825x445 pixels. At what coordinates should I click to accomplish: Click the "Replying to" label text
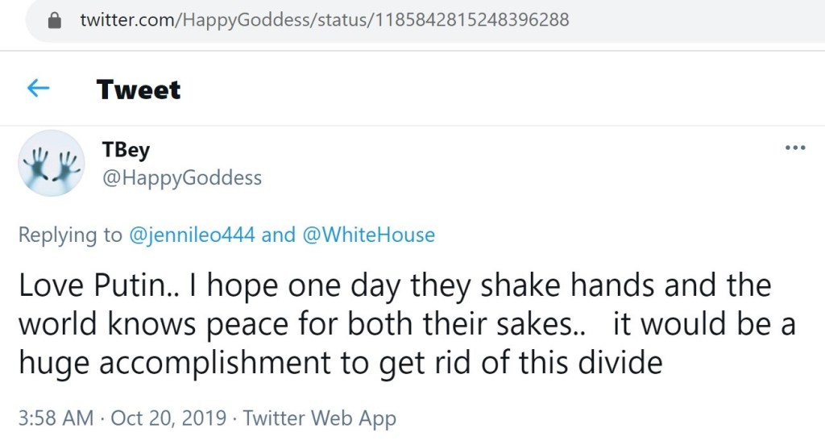[70, 235]
